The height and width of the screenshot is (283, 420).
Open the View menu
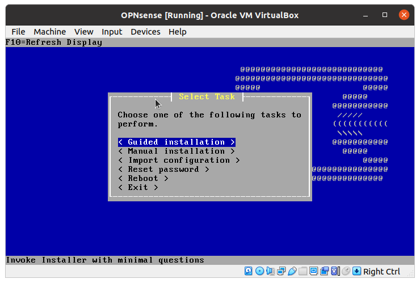pos(84,32)
